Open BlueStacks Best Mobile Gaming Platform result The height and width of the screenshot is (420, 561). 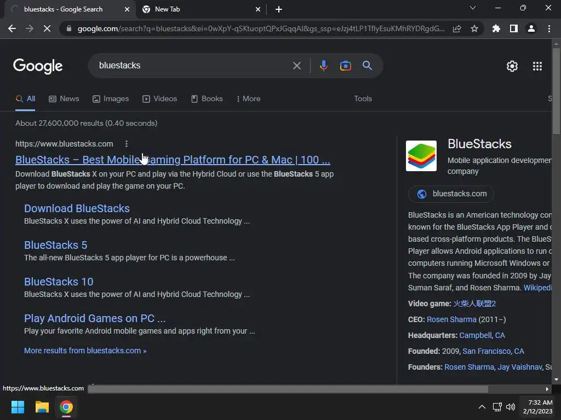coord(173,160)
